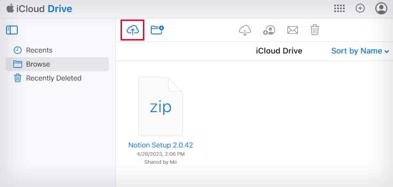Click the upload to iCloud icon
Image resolution: width=393 pixels, height=187 pixels.
point(133,30)
